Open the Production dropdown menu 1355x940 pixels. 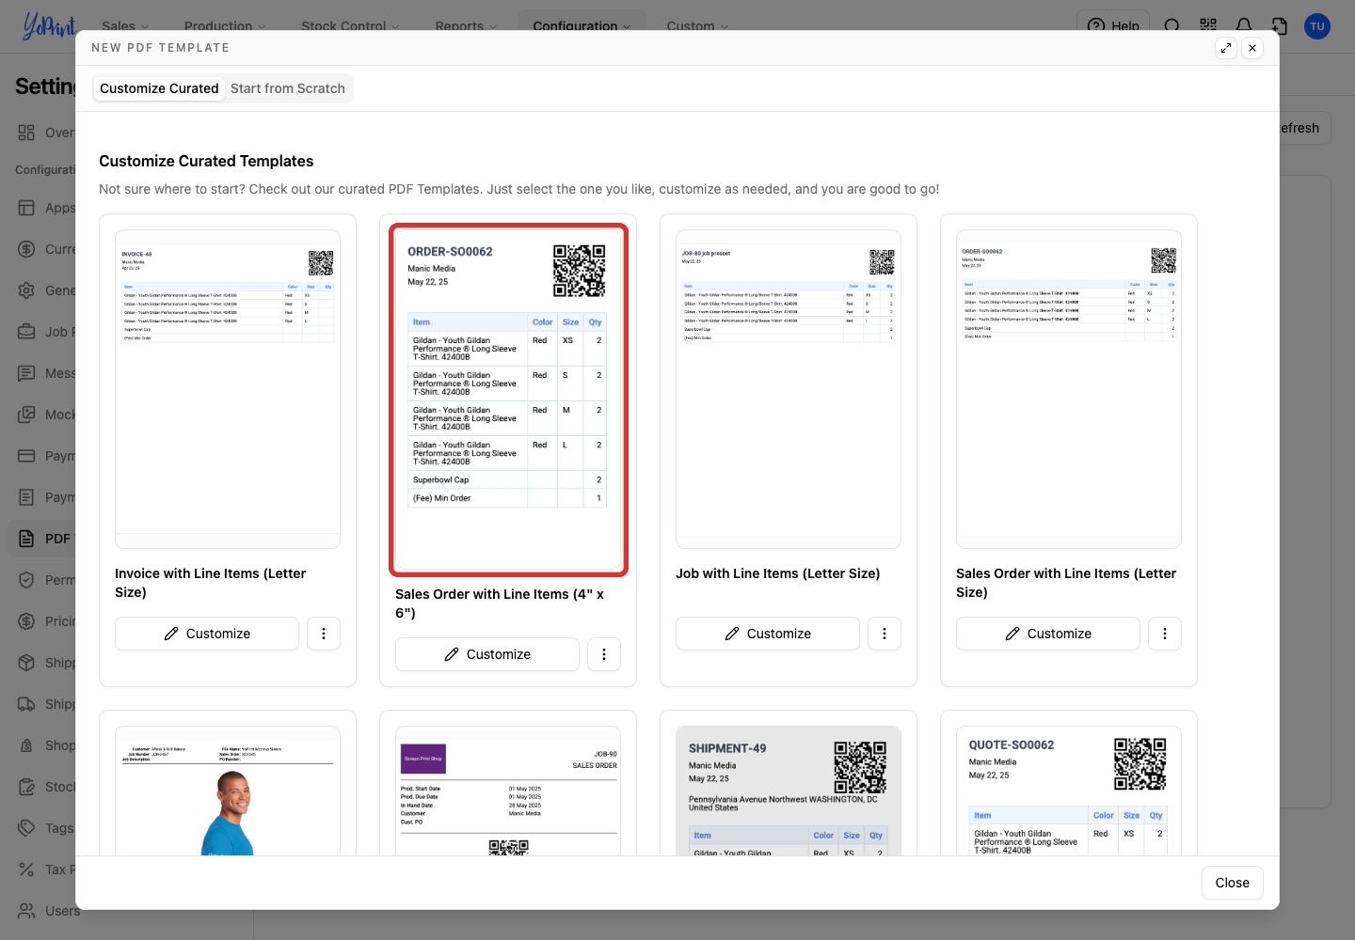[x=225, y=25]
